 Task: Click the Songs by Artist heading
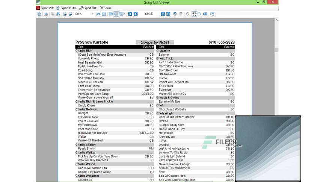tap(155, 42)
